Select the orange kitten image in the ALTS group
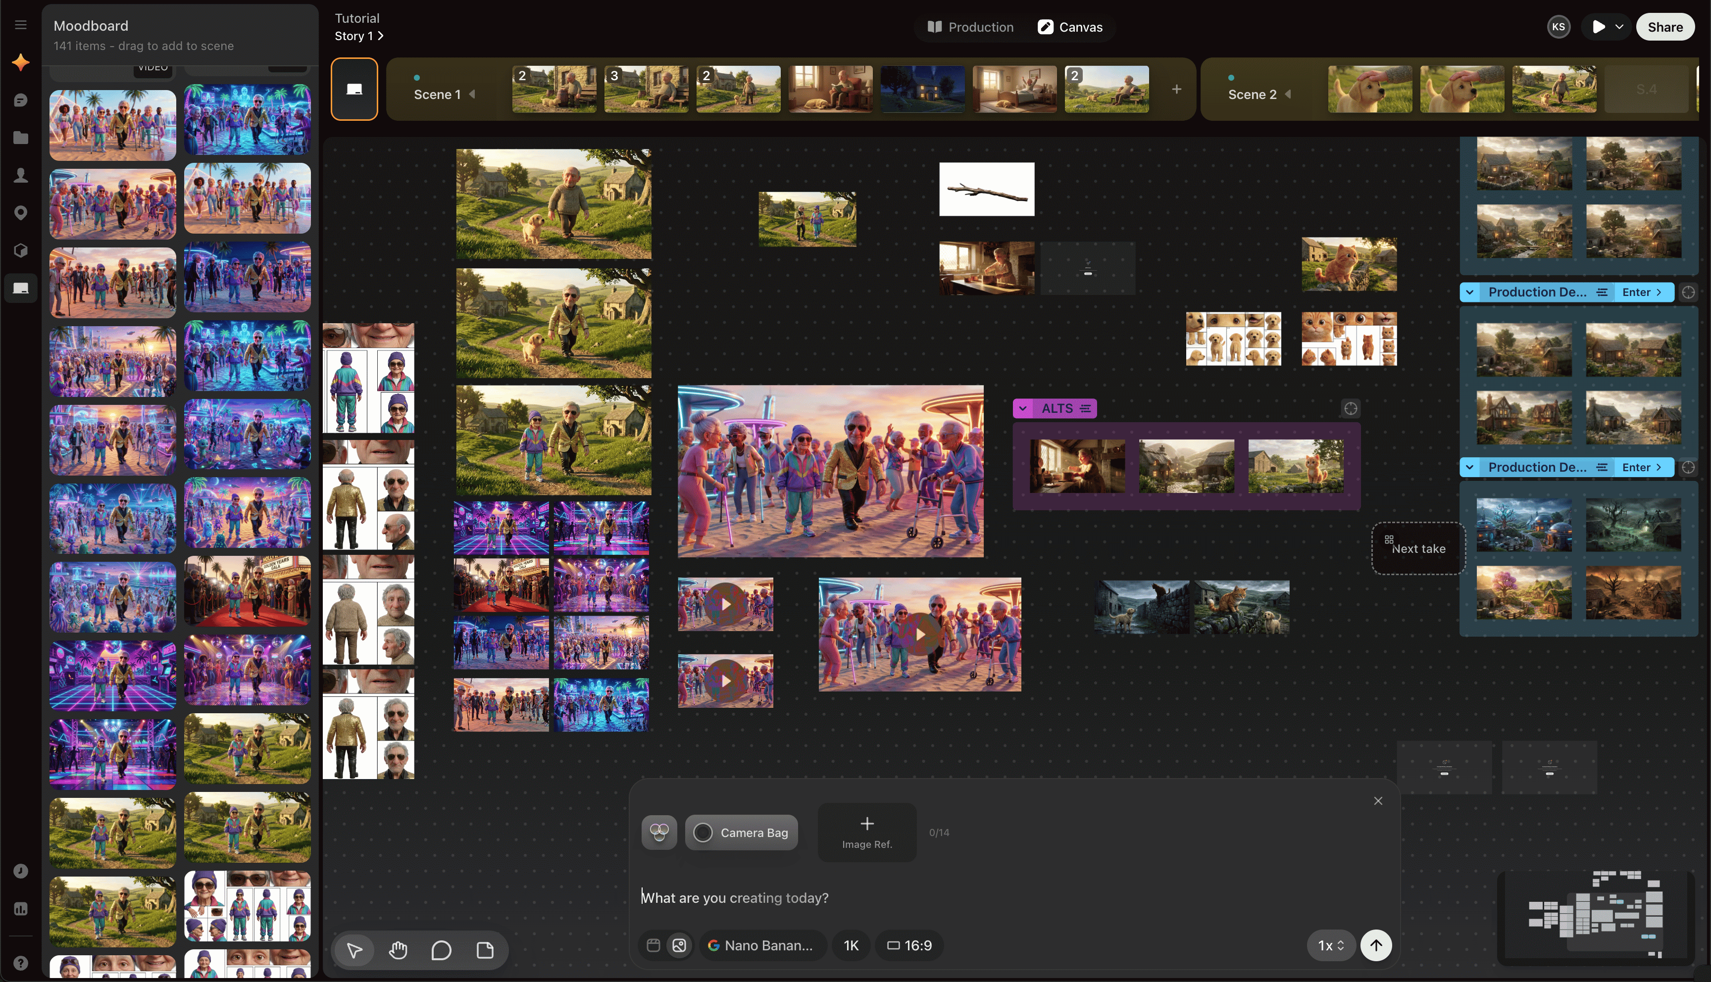Screen dimensions: 1711x982 (1296, 465)
